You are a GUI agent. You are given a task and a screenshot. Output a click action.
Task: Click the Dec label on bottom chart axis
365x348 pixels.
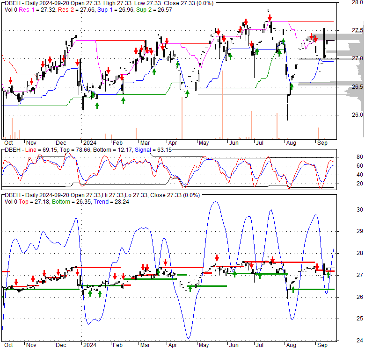[61, 345]
